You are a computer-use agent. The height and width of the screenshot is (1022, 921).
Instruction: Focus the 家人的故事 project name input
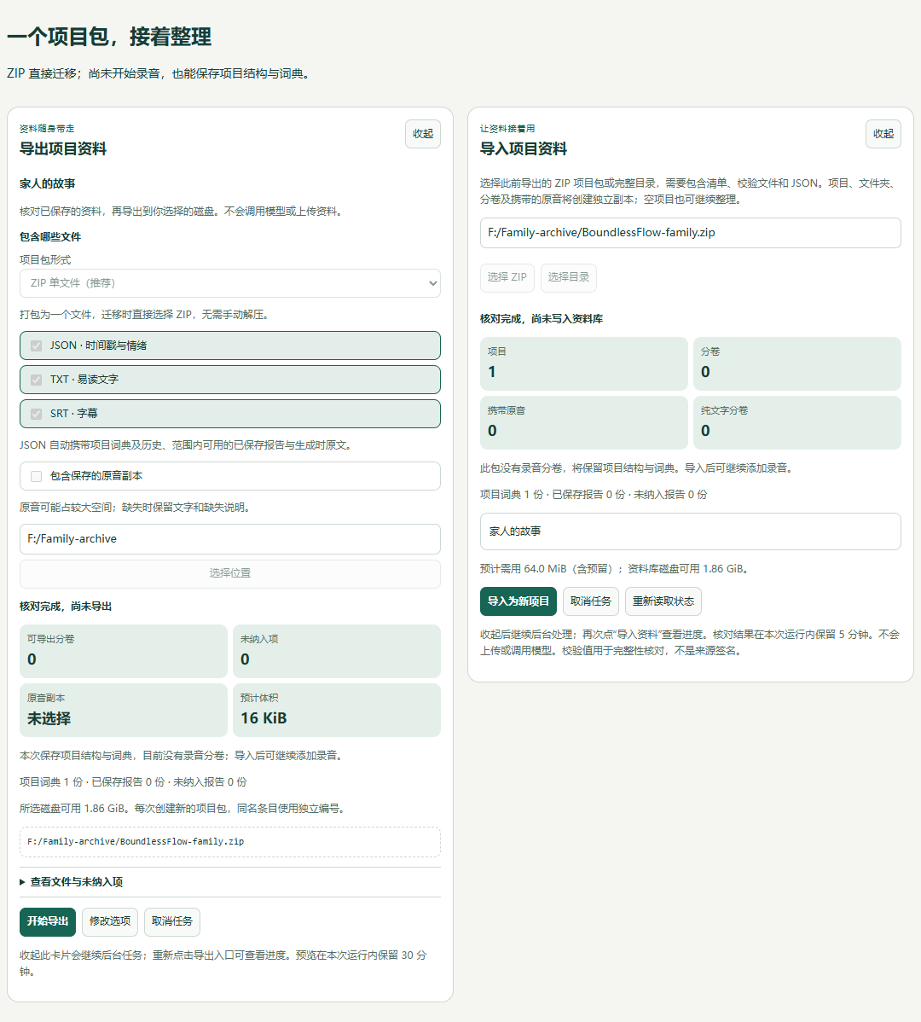[x=691, y=531]
